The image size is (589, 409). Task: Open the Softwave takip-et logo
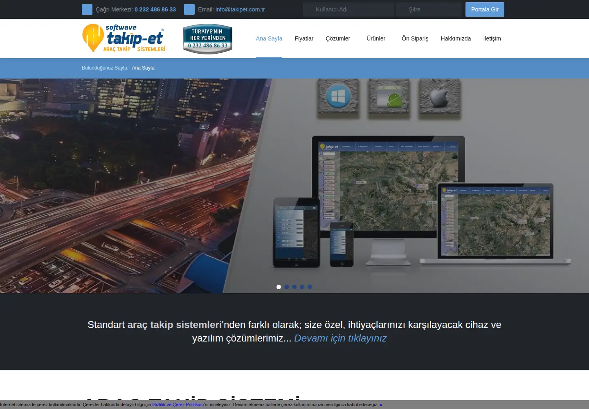(124, 38)
